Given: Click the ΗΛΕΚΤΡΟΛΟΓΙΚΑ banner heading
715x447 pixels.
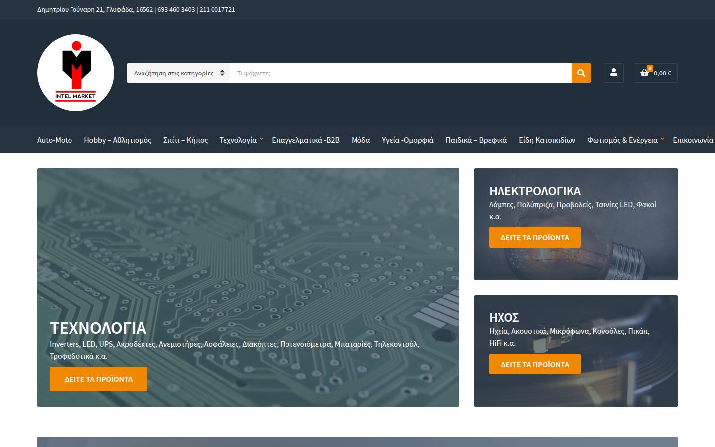Looking at the screenshot, I should tap(535, 191).
